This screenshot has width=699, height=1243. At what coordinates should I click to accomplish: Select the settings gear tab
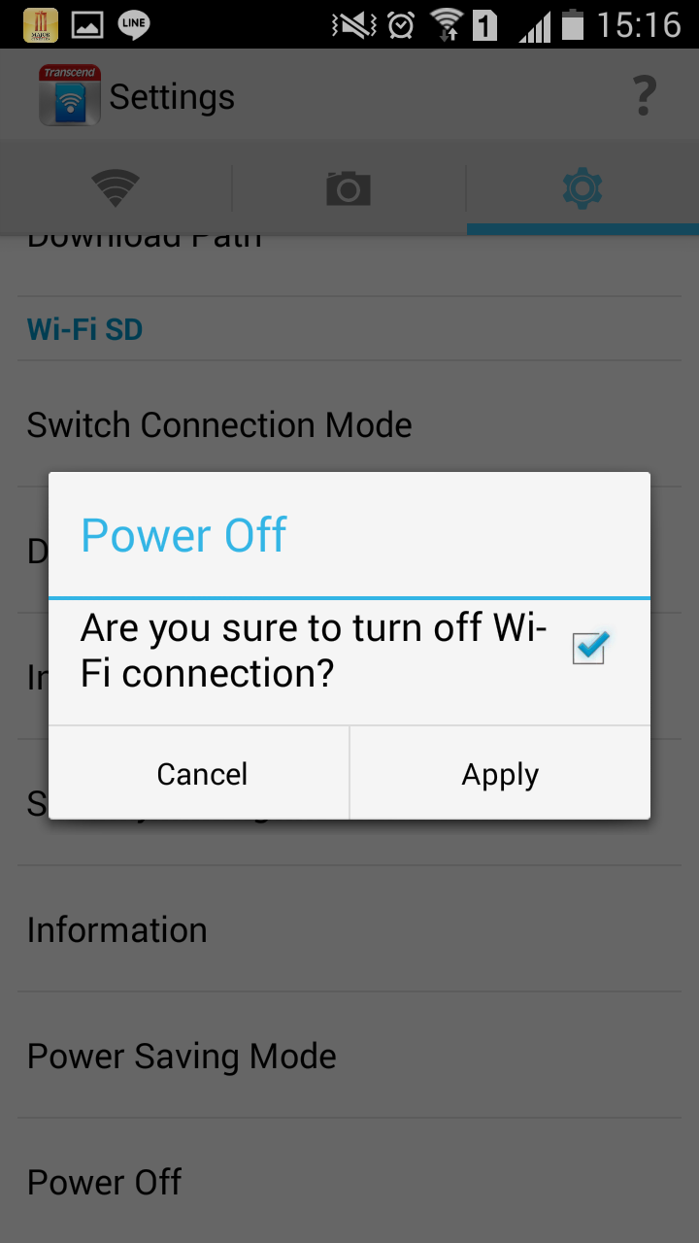pos(582,187)
